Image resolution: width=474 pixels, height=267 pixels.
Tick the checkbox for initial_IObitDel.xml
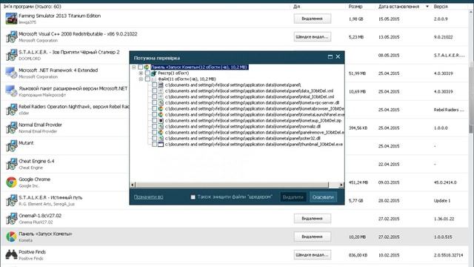pos(155,96)
